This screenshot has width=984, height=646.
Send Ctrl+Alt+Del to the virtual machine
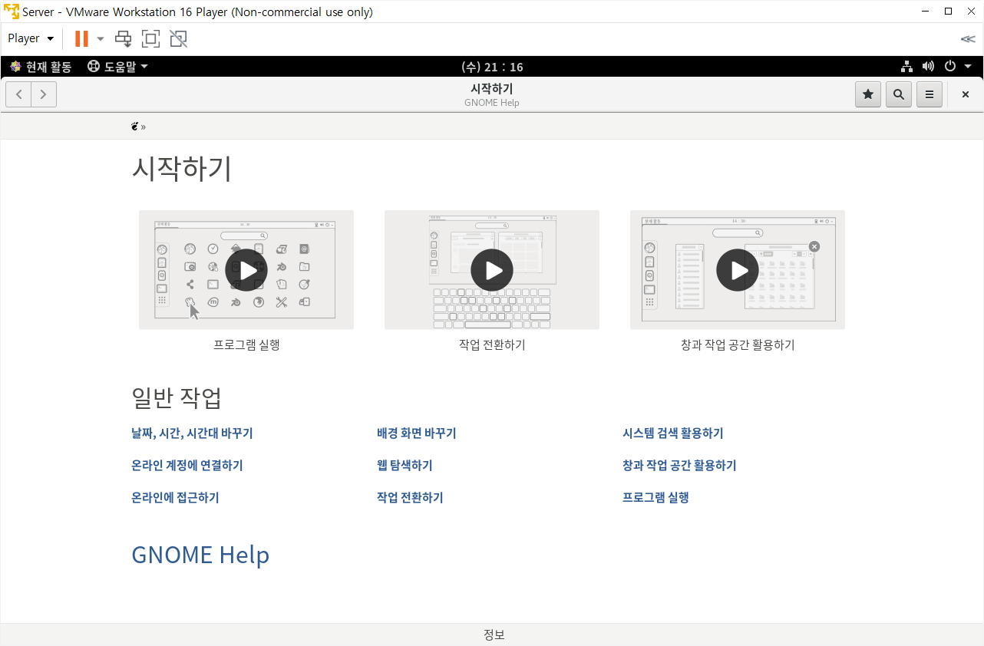(123, 38)
